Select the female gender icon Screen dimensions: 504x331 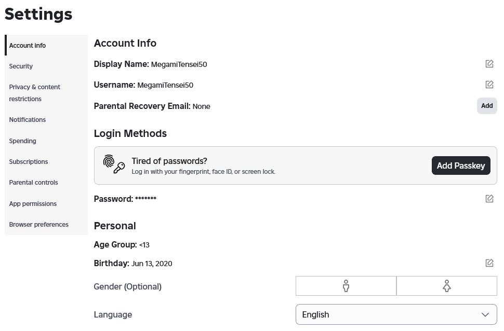pyautogui.click(x=447, y=286)
